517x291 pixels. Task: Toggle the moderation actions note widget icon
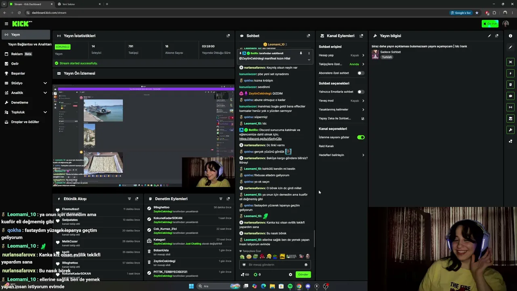511,85
